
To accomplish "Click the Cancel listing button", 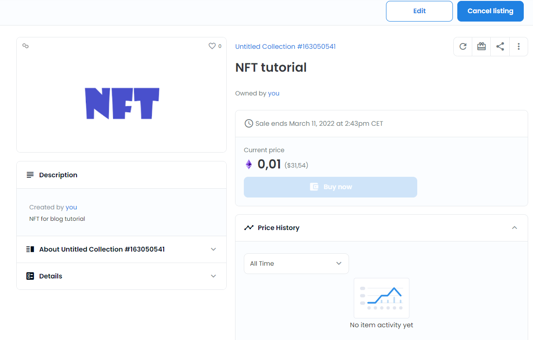I will [490, 11].
